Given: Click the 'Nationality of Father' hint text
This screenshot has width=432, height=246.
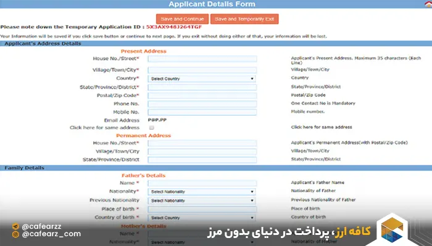Looking at the screenshot, I should pyautogui.click(x=314, y=191).
